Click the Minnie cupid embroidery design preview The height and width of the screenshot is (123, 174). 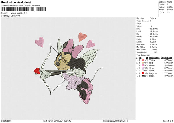click(x=68, y=68)
